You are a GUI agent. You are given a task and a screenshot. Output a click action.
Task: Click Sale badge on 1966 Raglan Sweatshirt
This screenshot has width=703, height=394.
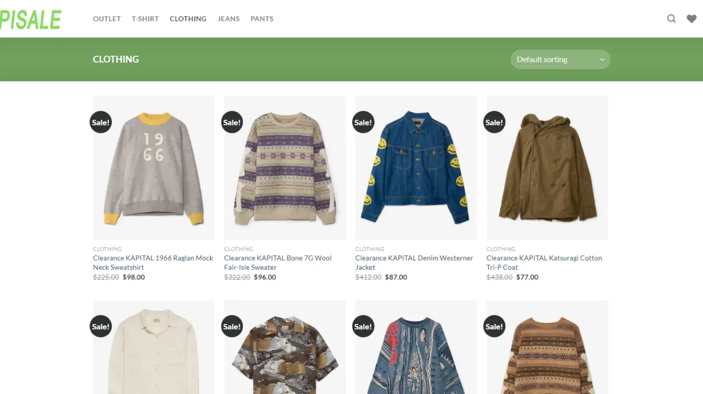[x=101, y=122]
